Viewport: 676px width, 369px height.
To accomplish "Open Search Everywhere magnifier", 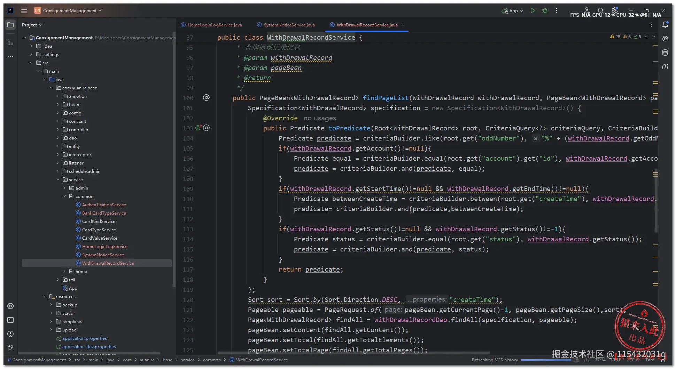I will pos(600,10).
